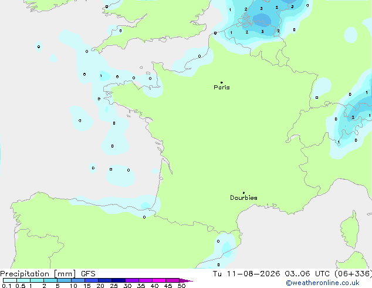372x288 pixels.
Task: Select the 2 mm legend color swatch
Action: pos(50,280)
